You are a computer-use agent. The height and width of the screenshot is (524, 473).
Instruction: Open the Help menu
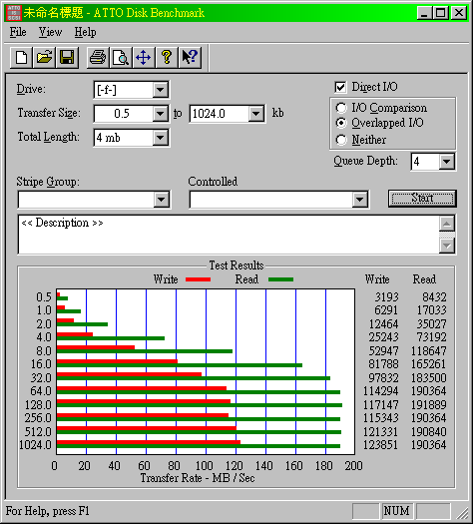[x=85, y=32]
